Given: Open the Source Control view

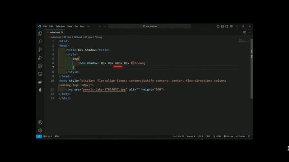Looking at the screenshot, I should coord(40,49).
